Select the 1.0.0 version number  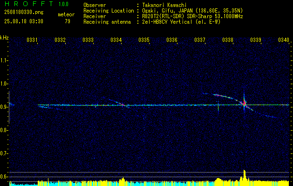coord(63,4)
